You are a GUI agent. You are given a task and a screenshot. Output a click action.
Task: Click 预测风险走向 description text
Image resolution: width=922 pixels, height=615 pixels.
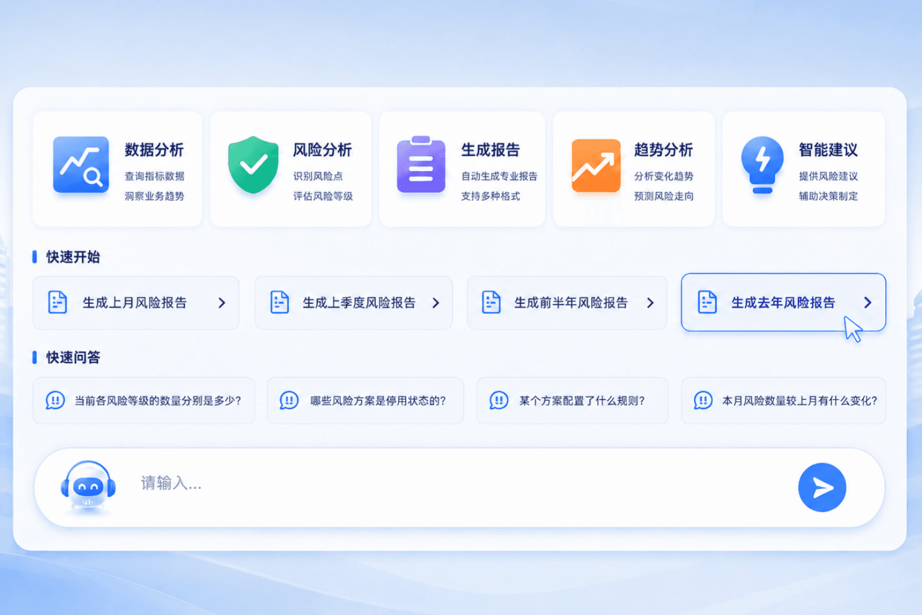pyautogui.click(x=664, y=196)
